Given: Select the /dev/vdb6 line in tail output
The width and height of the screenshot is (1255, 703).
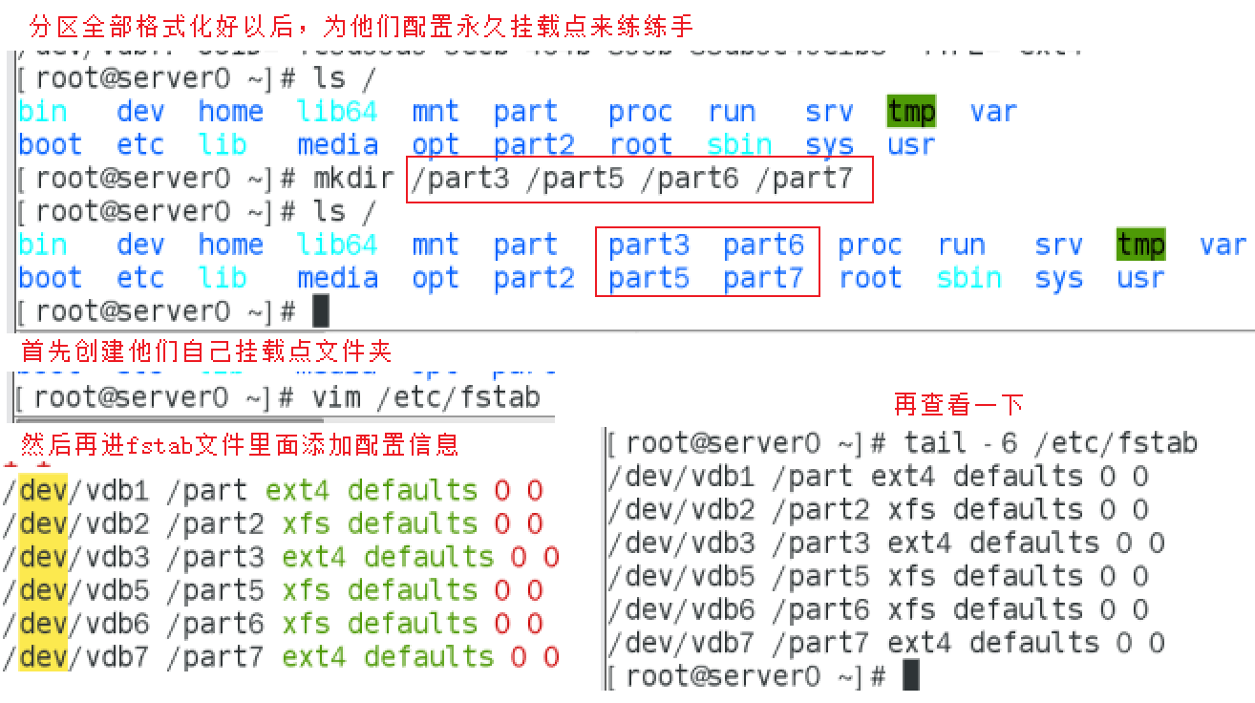Looking at the screenshot, I should [878, 608].
